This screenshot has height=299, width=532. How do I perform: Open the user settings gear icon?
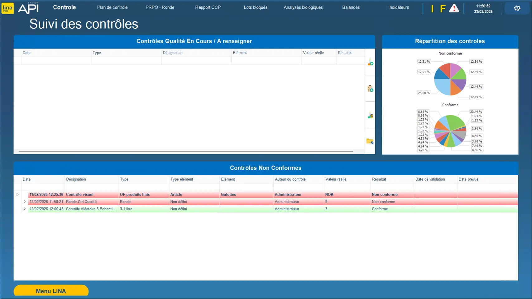(517, 8)
